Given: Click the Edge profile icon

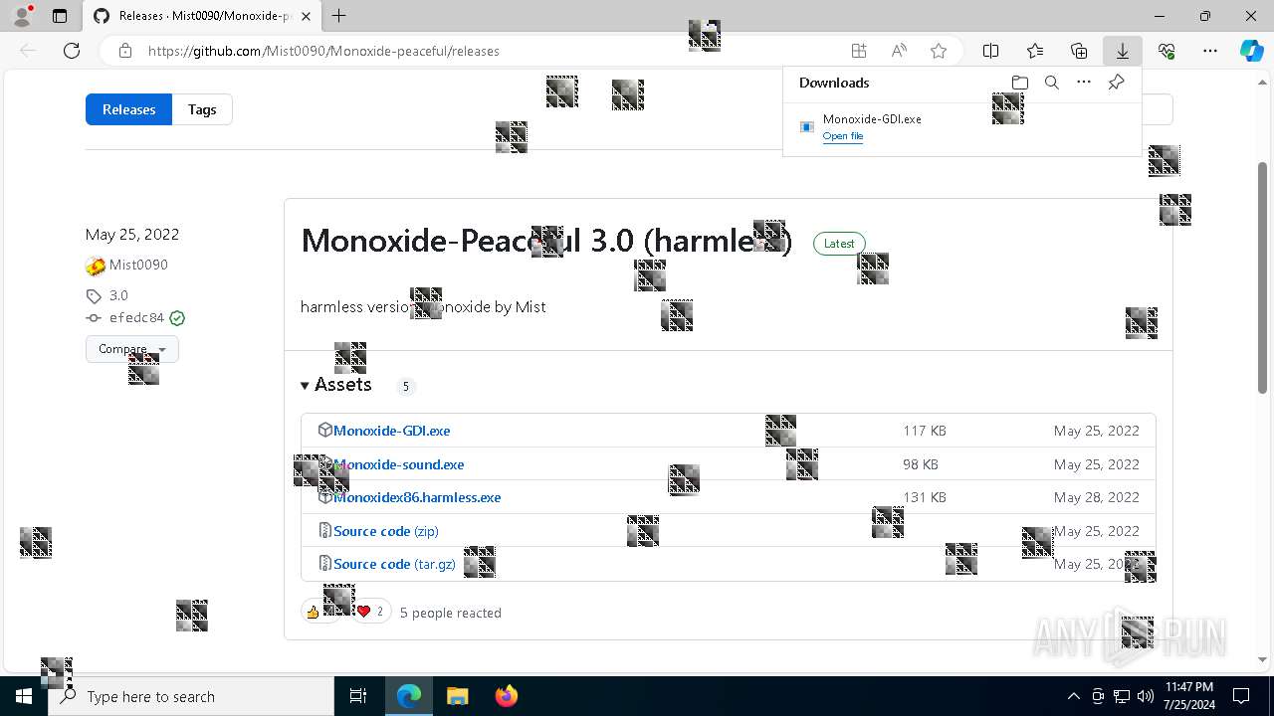Looking at the screenshot, I should point(22,16).
